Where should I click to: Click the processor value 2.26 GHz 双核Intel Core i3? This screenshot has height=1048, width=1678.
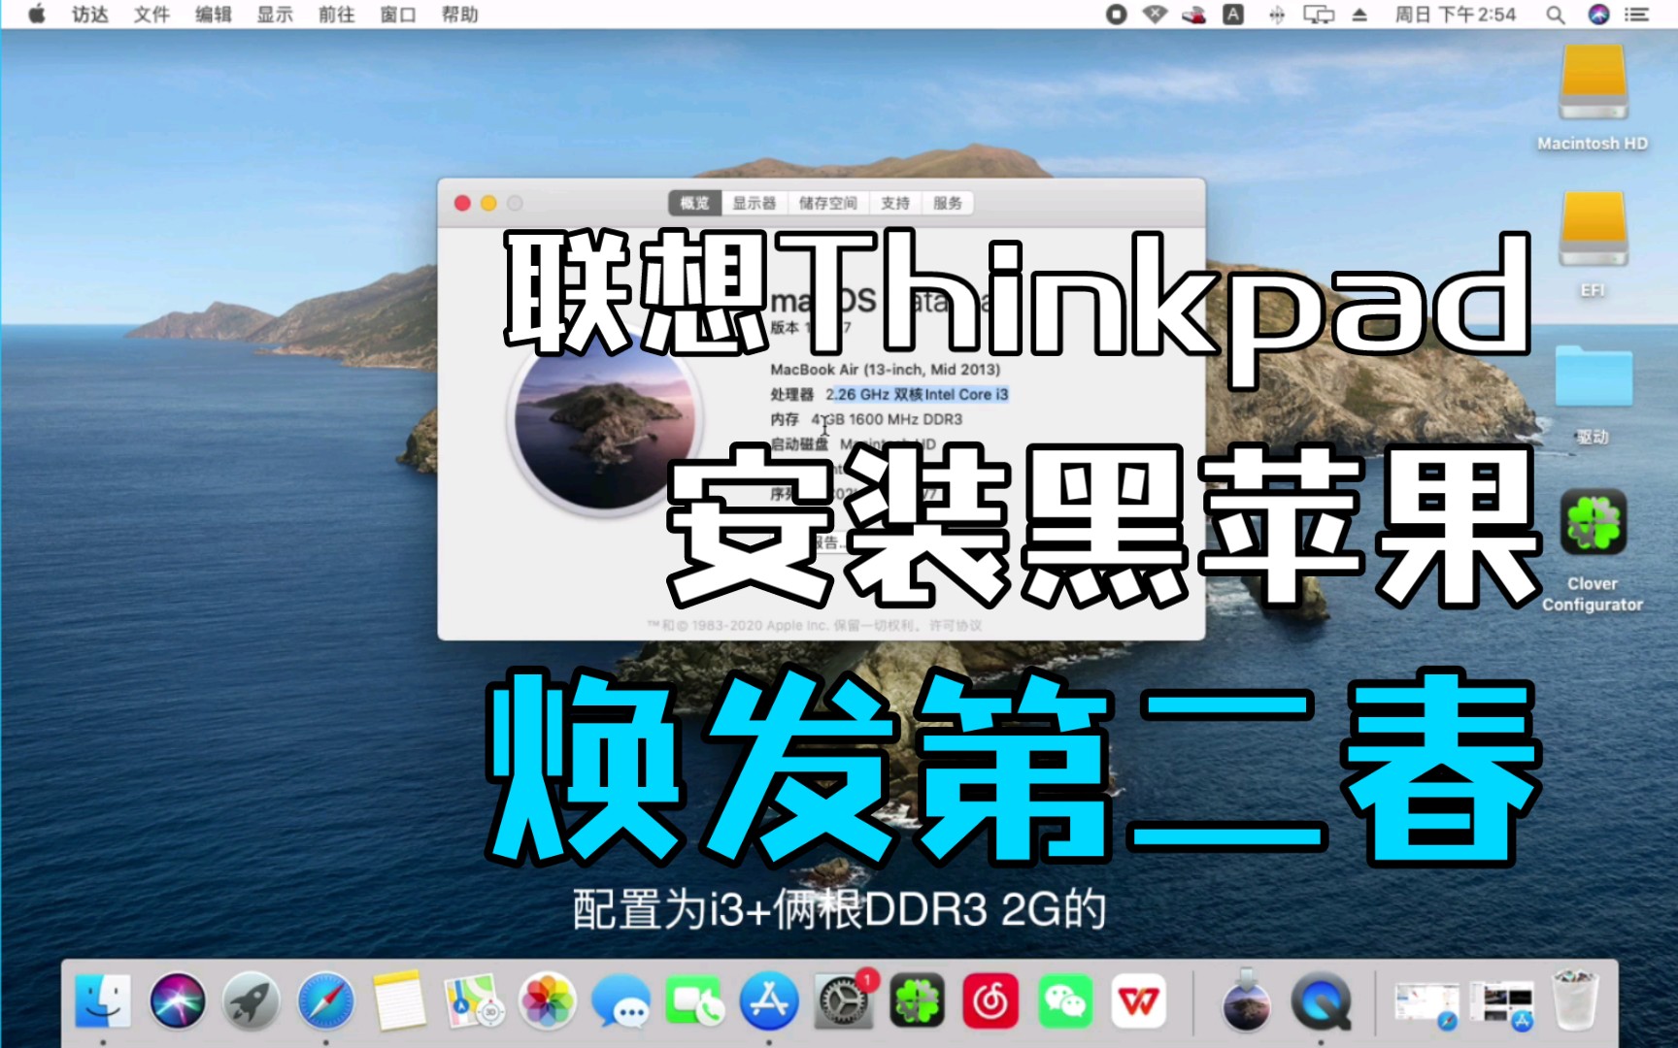(917, 394)
